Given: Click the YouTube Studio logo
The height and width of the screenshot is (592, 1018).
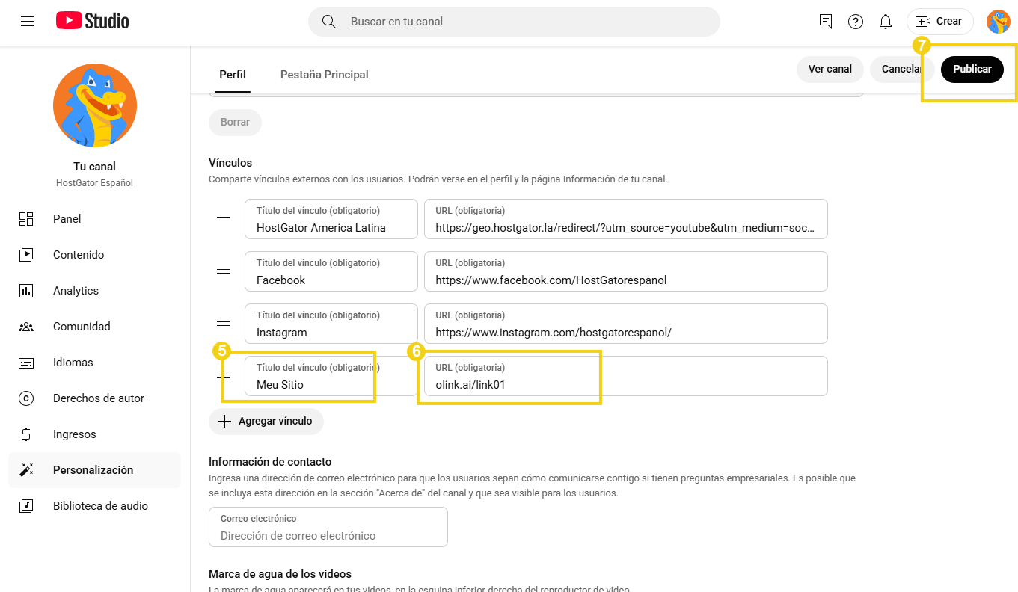Looking at the screenshot, I should click(93, 22).
